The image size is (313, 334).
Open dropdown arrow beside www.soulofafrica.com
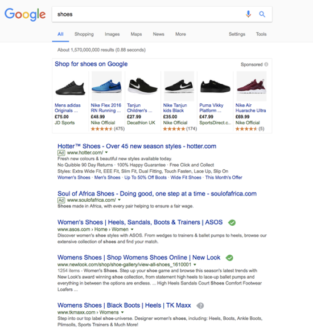119,200
